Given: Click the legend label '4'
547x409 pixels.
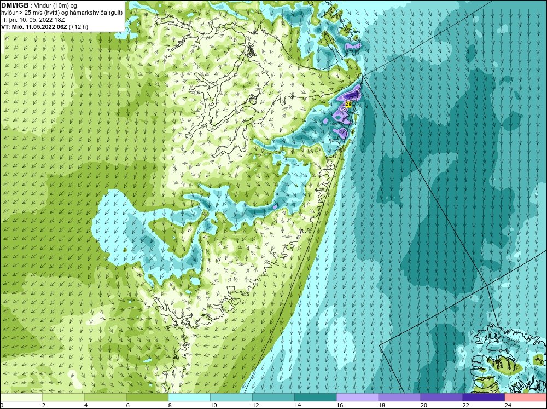Looking at the screenshot, I should click(86, 405).
